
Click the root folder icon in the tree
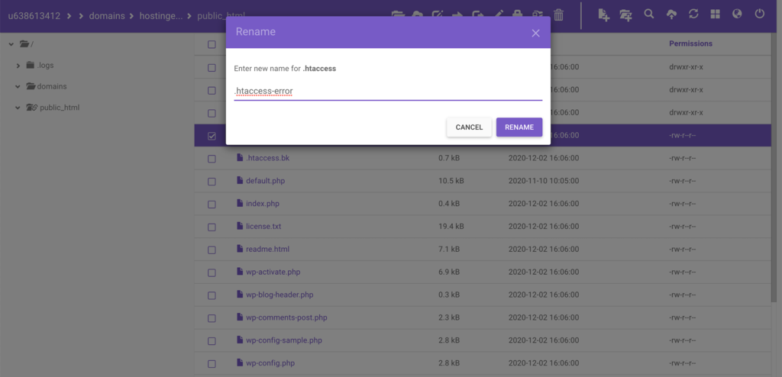tap(24, 44)
